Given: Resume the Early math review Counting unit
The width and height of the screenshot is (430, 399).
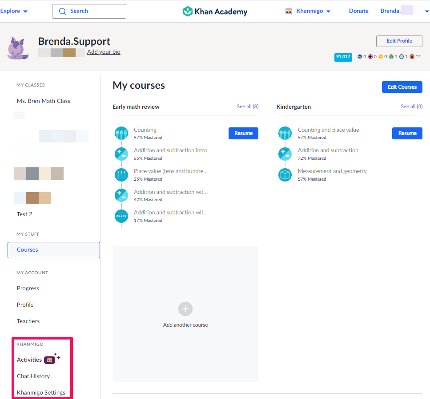Looking at the screenshot, I should [244, 133].
